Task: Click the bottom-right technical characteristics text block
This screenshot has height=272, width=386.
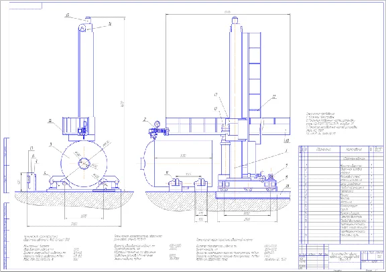Action: (241, 249)
